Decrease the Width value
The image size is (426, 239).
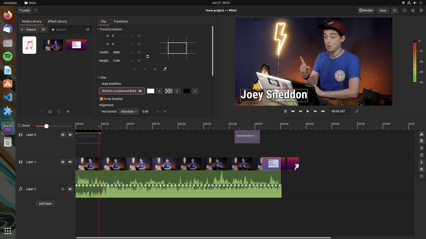[132, 52]
